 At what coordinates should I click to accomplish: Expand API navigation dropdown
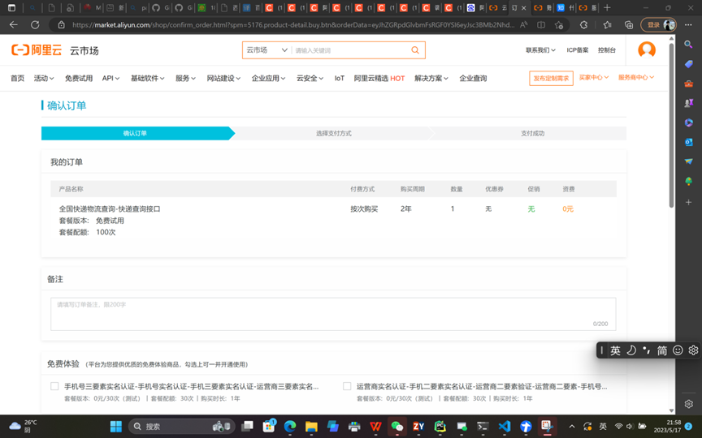(x=111, y=78)
